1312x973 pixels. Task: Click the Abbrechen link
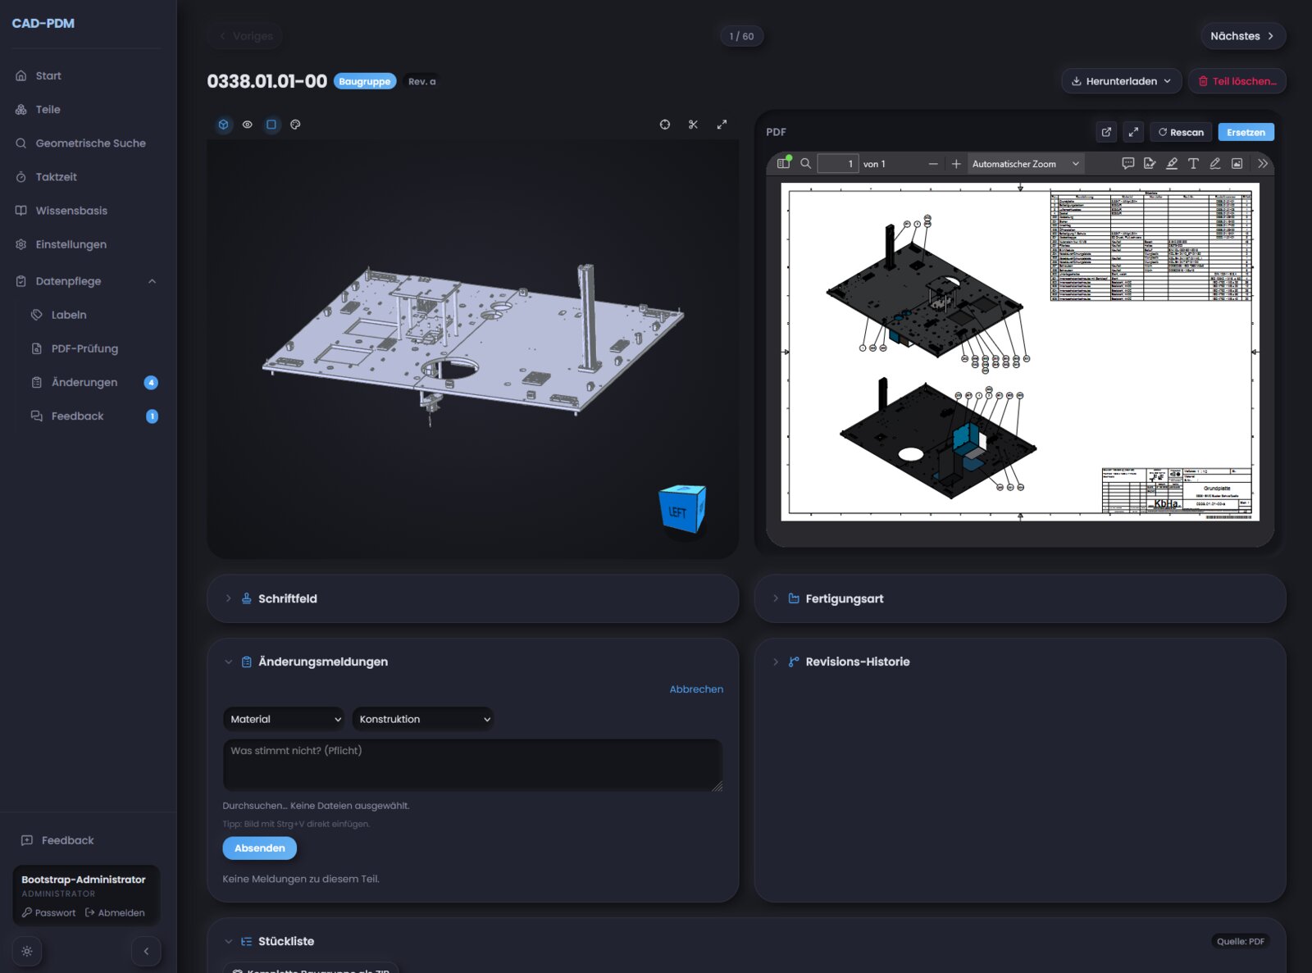point(696,689)
